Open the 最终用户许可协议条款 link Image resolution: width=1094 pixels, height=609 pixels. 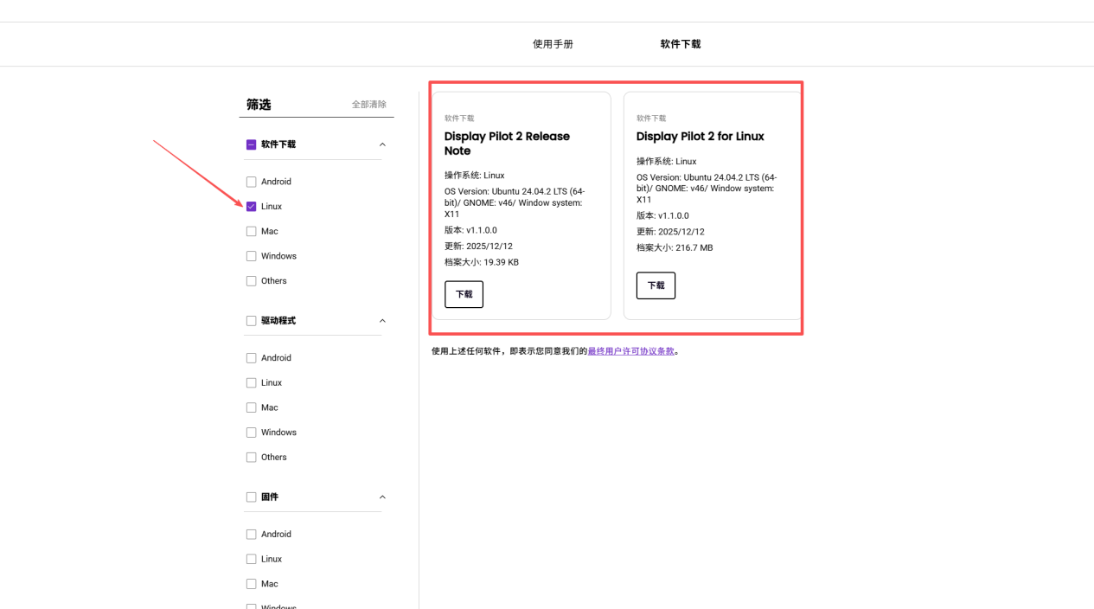(x=631, y=351)
